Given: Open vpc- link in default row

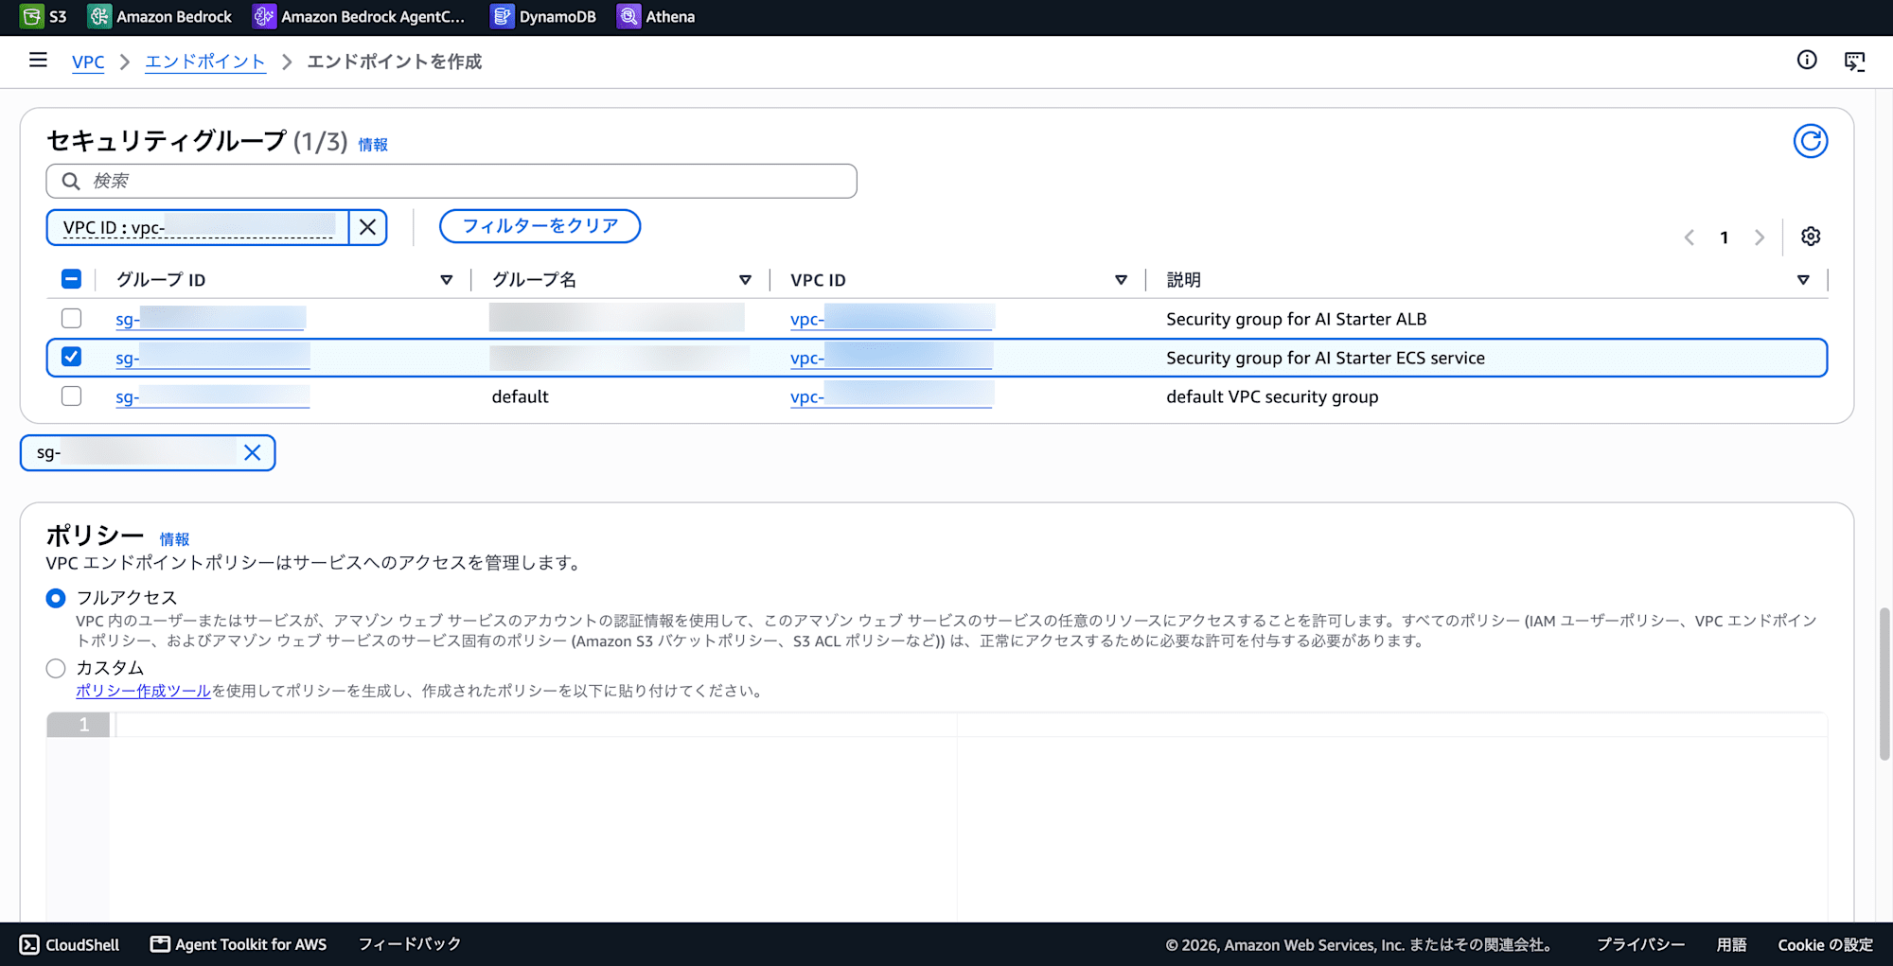Looking at the screenshot, I should pyautogui.click(x=892, y=396).
